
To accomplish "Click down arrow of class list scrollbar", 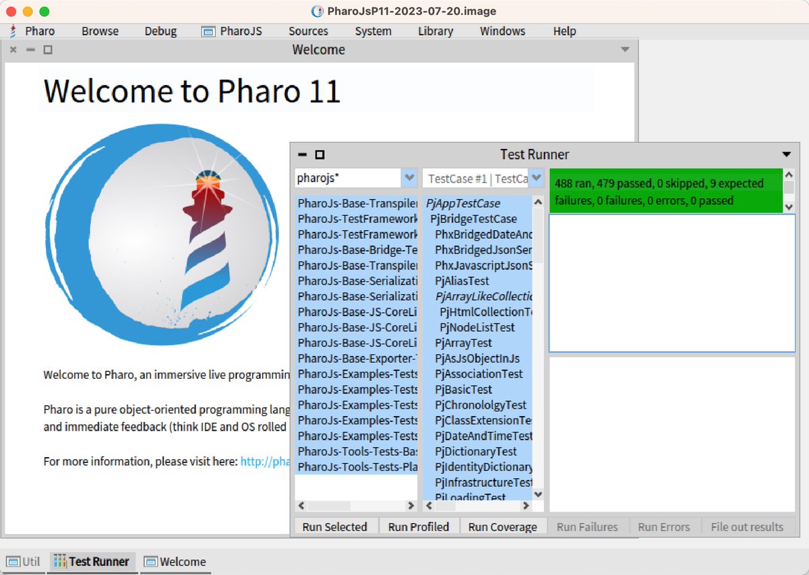I will coord(538,494).
